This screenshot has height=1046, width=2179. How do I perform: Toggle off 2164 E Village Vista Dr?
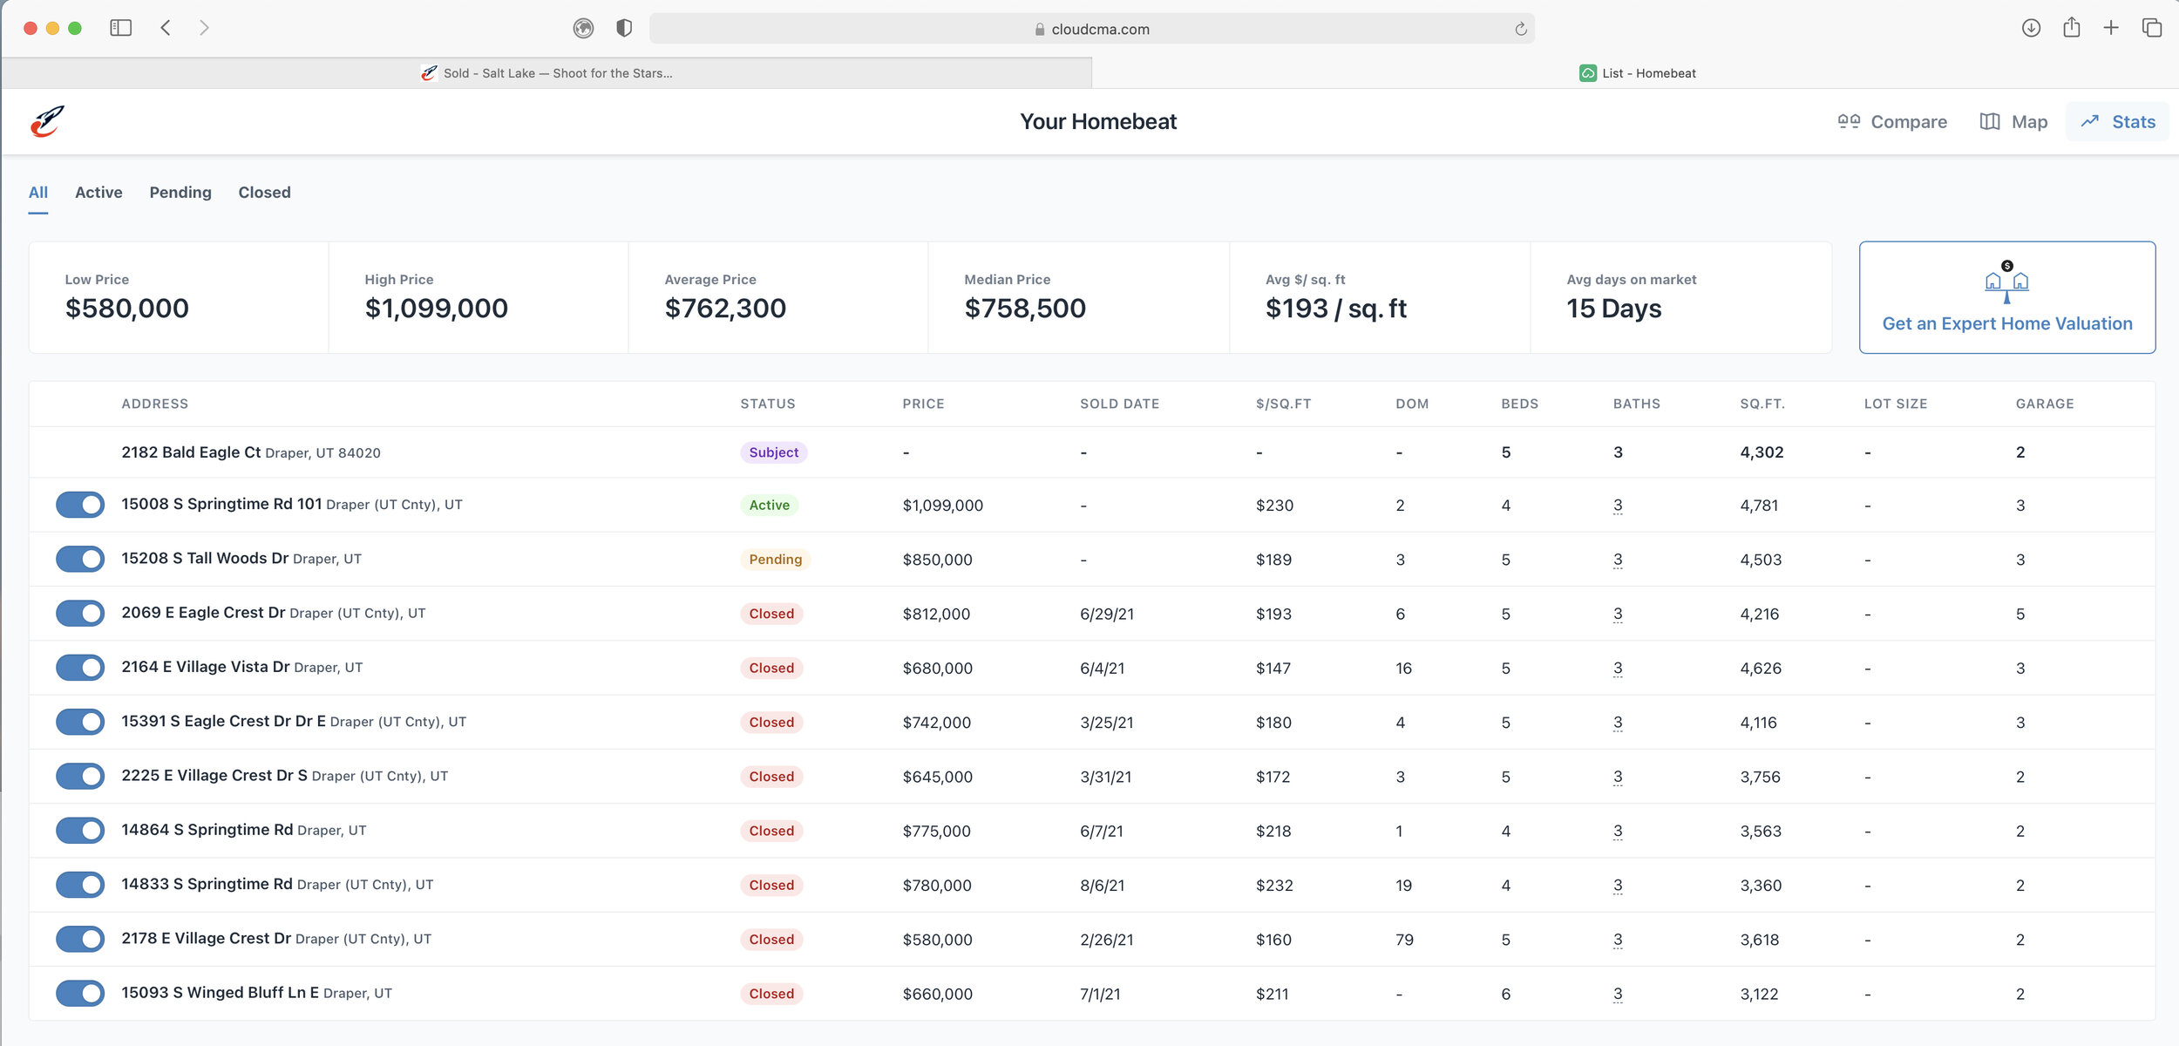coord(80,668)
